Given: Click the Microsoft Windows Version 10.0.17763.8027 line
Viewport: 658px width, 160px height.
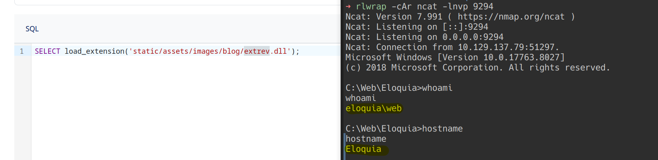Looking at the screenshot, I should tap(455, 57).
